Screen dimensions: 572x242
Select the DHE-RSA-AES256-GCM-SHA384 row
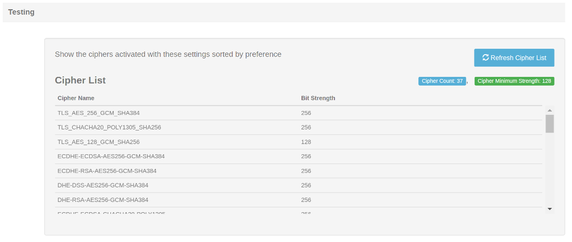pyautogui.click(x=298, y=200)
